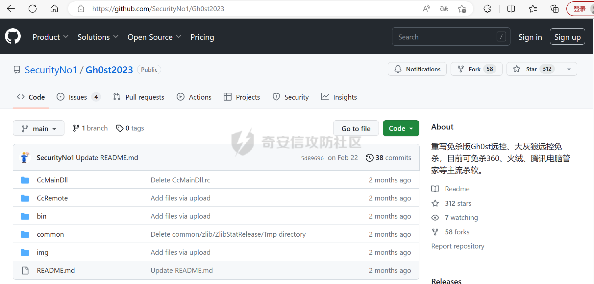
Task: Open the 58 forks link
Action: point(451,232)
